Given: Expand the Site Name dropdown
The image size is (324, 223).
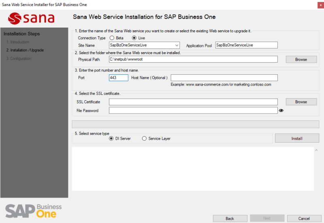Looking at the screenshot, I should coord(177,45).
